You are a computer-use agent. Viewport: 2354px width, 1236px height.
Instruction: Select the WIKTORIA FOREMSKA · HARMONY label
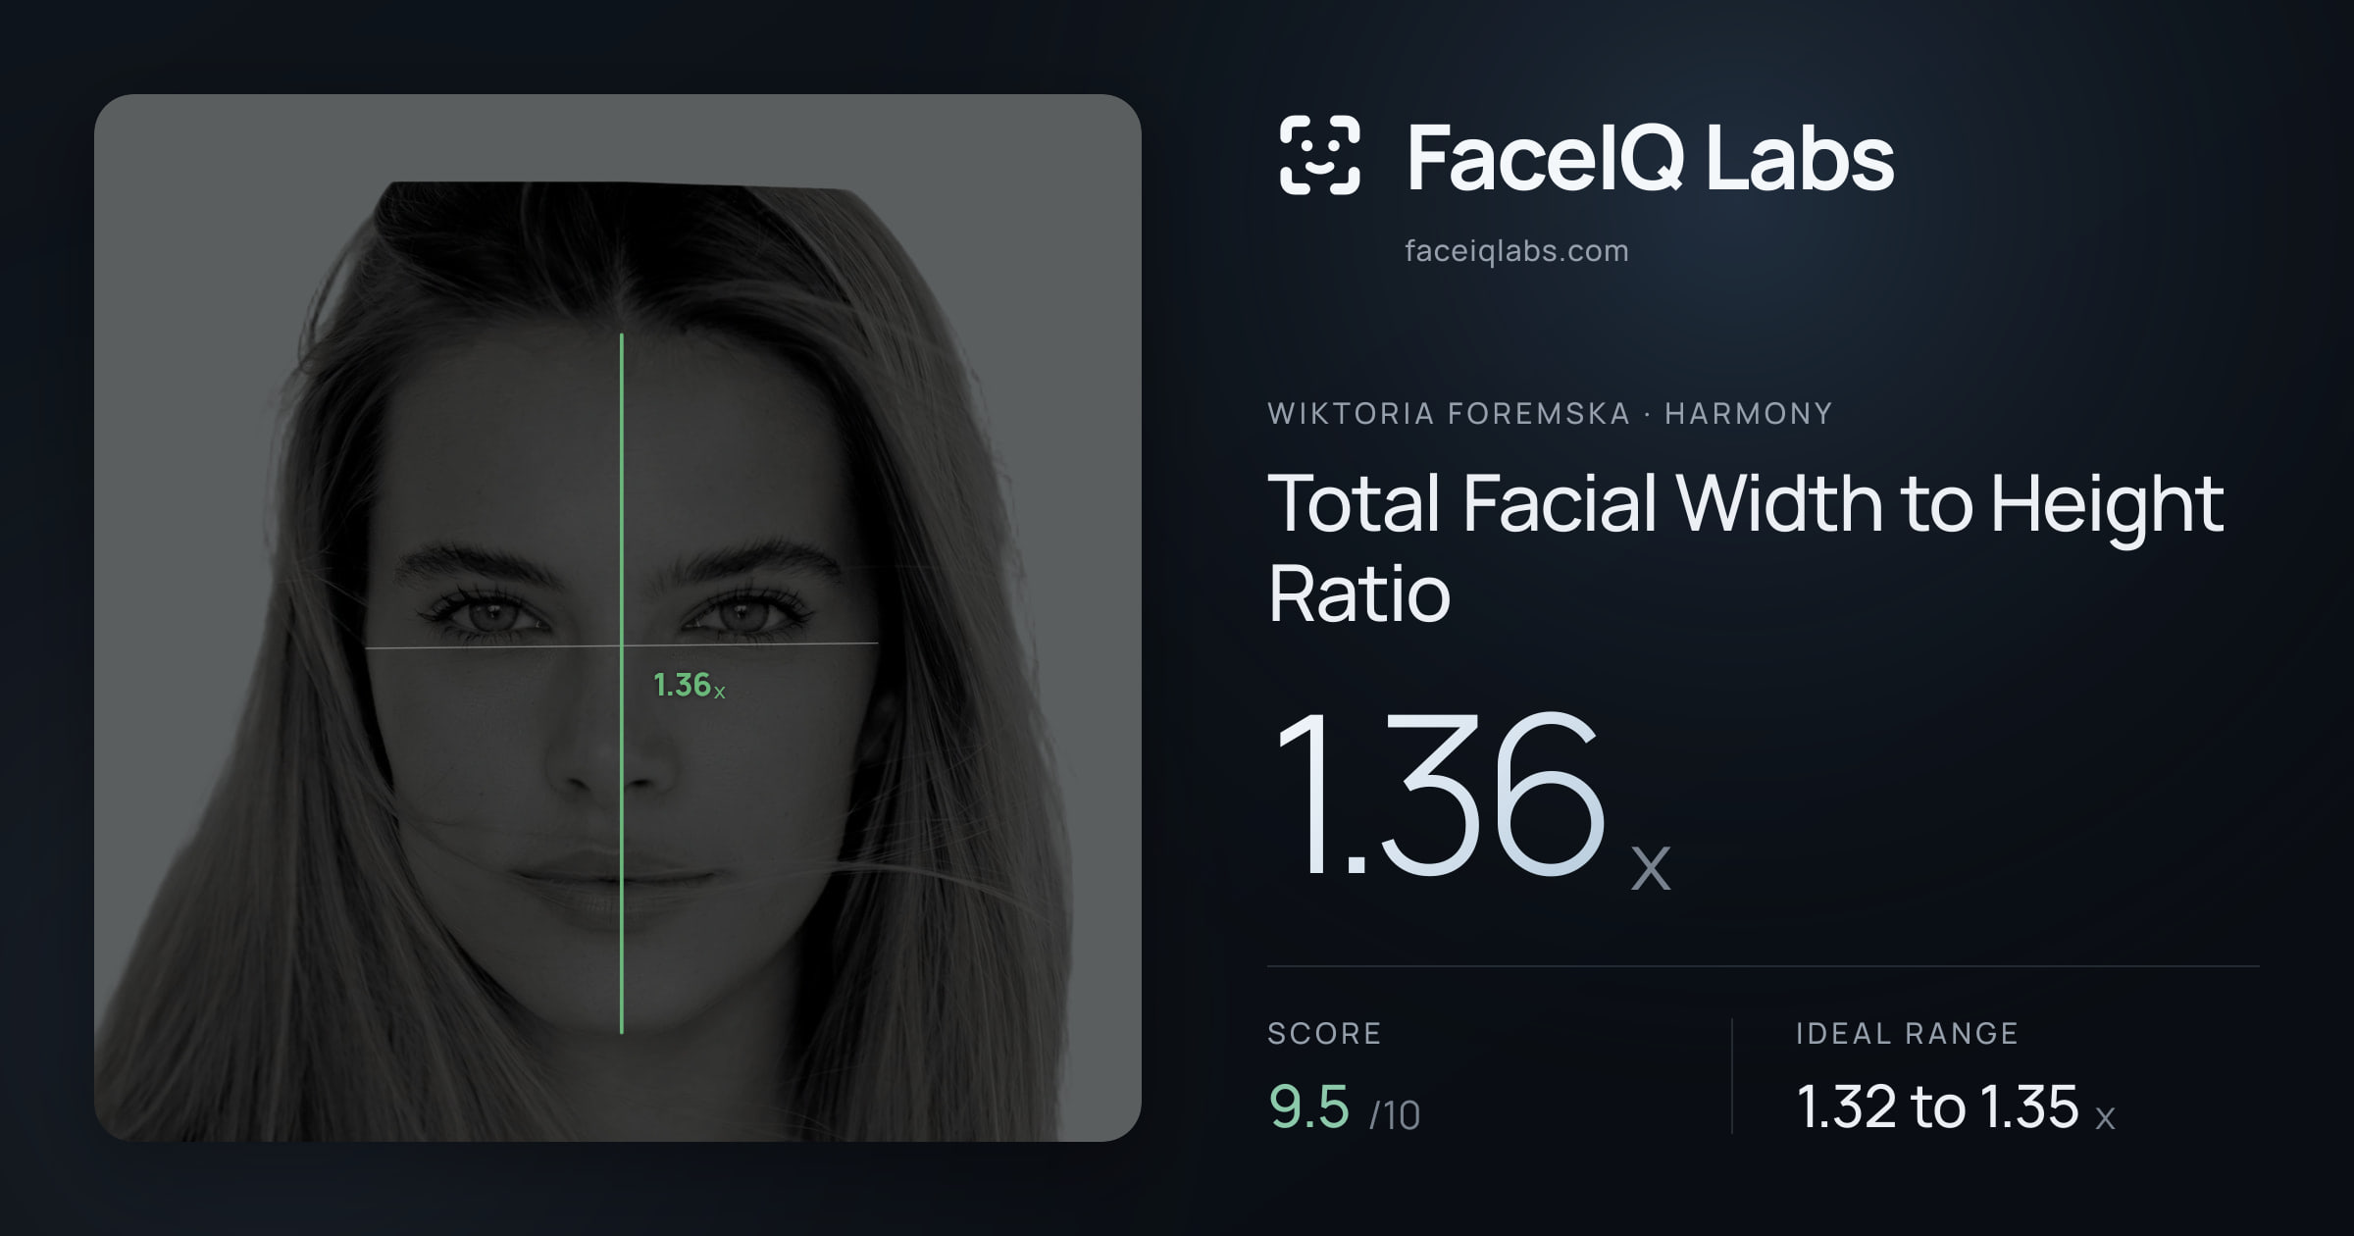coord(1550,413)
